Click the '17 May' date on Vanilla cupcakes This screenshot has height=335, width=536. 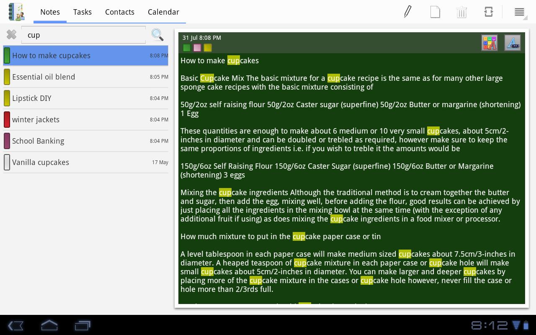[x=160, y=162]
